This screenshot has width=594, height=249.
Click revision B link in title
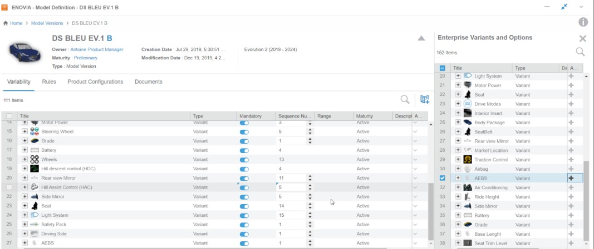coord(110,38)
